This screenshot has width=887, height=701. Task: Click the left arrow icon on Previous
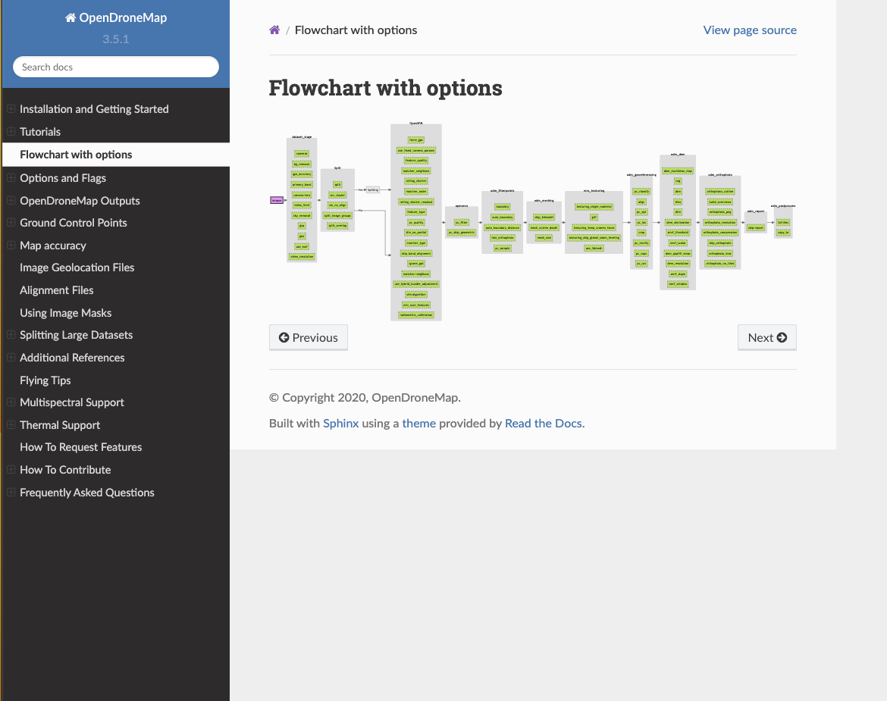(x=284, y=338)
